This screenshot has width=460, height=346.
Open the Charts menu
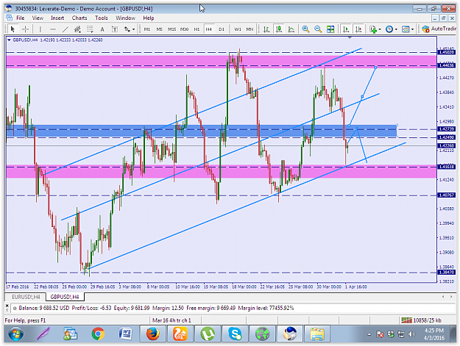coord(79,18)
